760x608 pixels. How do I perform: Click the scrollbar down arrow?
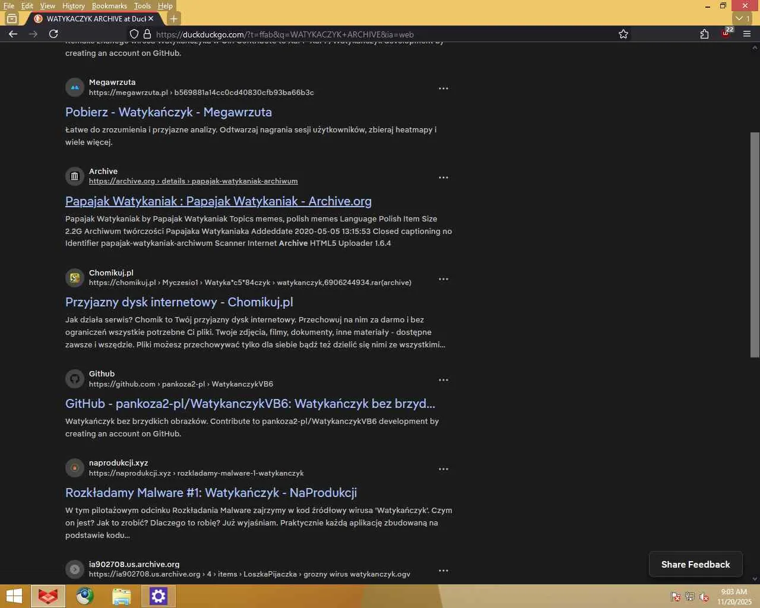(x=755, y=579)
